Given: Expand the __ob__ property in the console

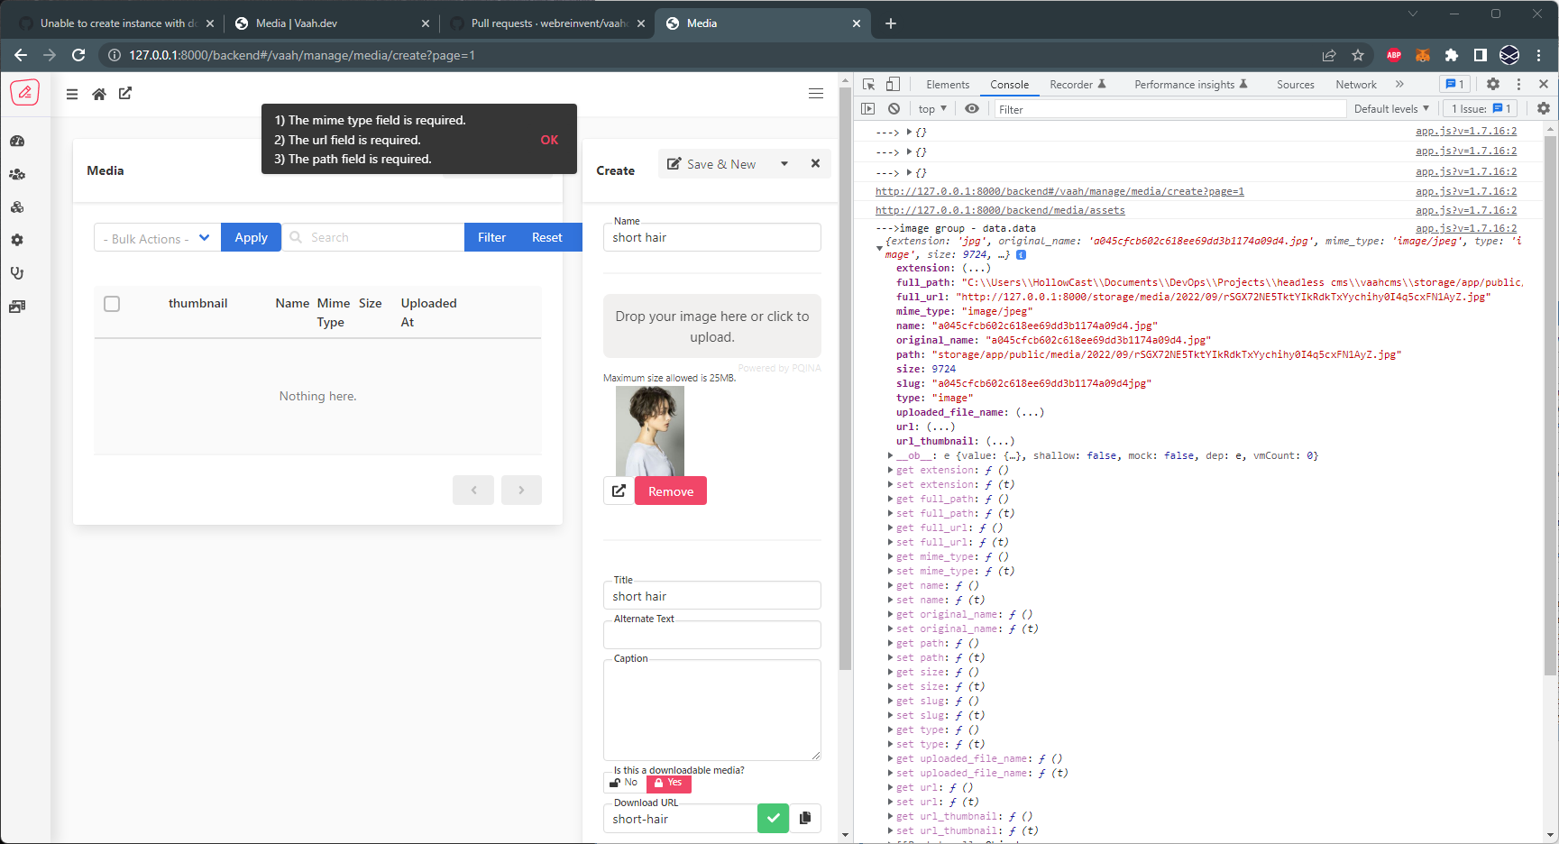Looking at the screenshot, I should pos(890,455).
